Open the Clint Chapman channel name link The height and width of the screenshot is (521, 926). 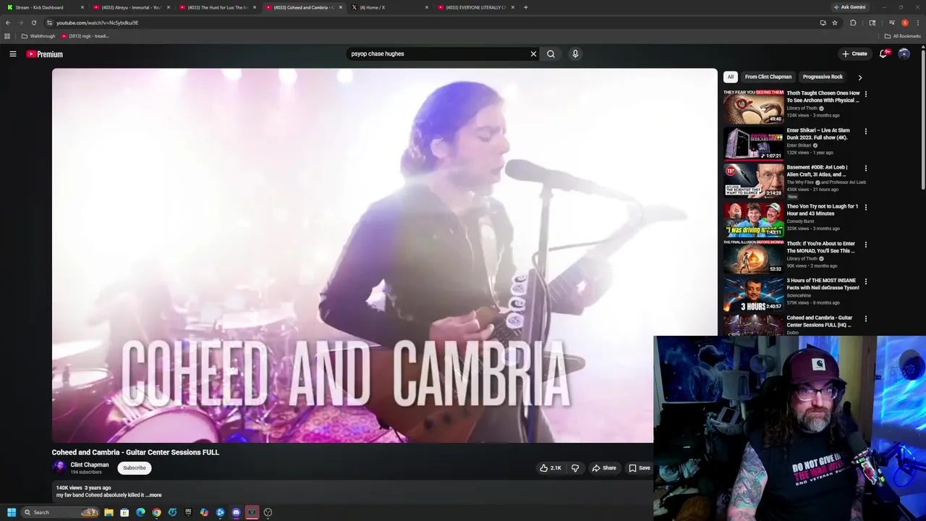[x=90, y=465]
